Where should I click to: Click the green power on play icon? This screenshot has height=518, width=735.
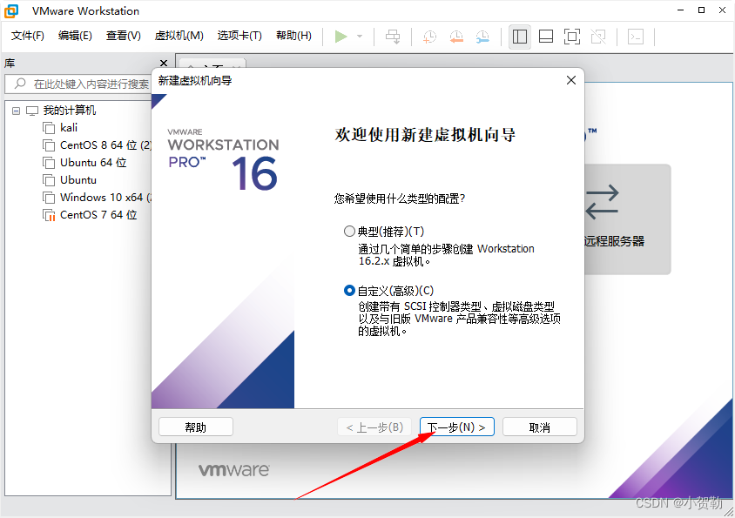tap(341, 36)
